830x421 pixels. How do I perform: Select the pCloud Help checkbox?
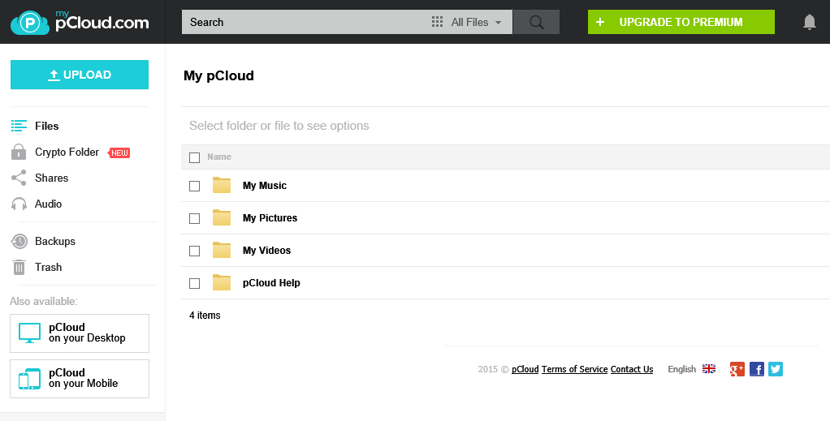click(194, 283)
